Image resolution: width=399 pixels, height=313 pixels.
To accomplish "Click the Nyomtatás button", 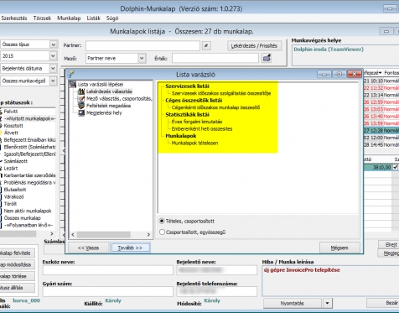I will point(293,303).
